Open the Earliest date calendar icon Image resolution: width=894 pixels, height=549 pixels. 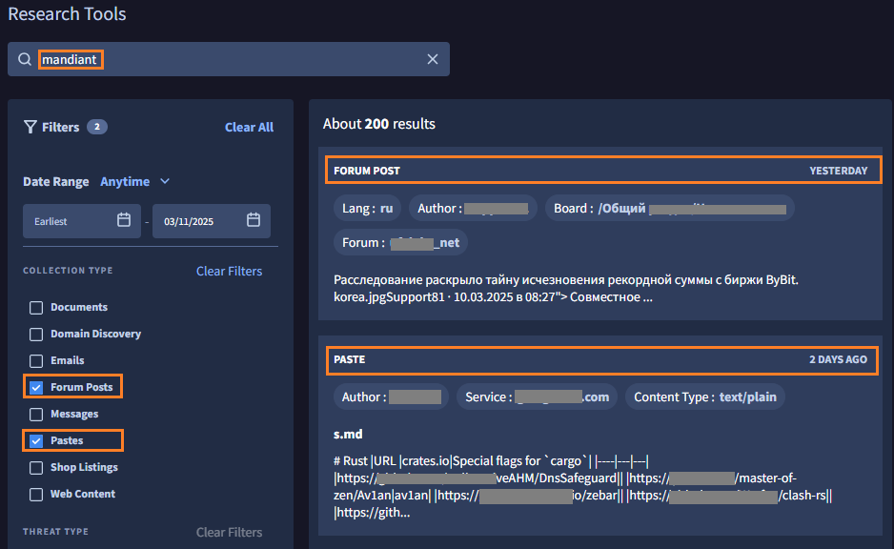[x=124, y=220]
